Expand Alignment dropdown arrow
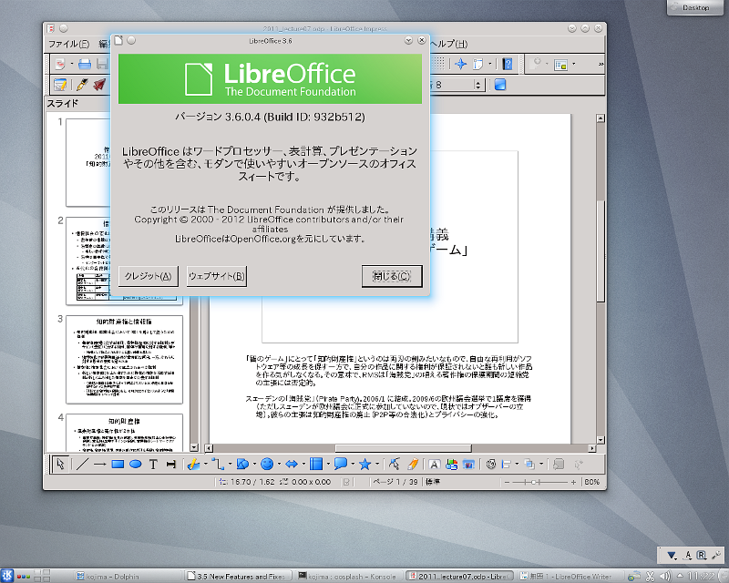This screenshot has height=583, width=729. coord(517,464)
